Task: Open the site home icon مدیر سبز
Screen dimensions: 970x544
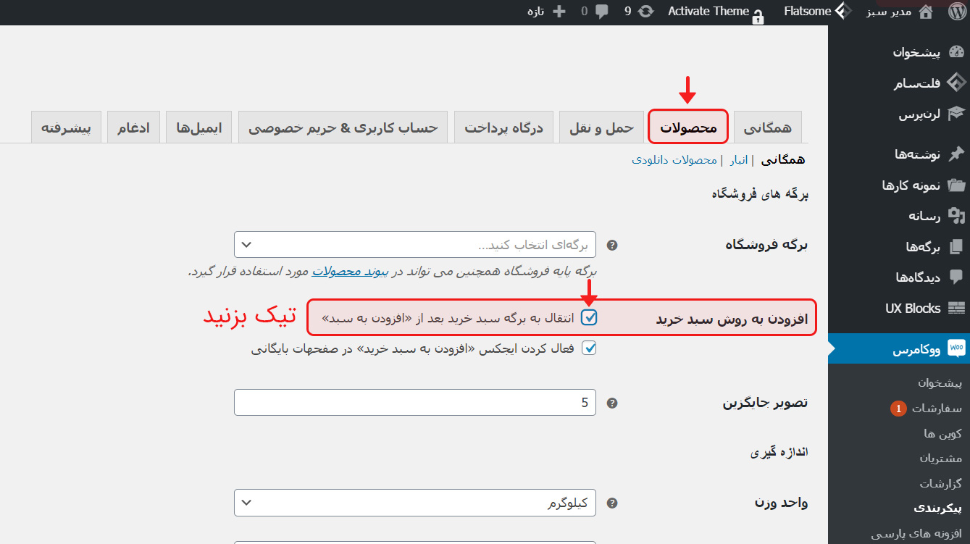Action: (x=925, y=12)
